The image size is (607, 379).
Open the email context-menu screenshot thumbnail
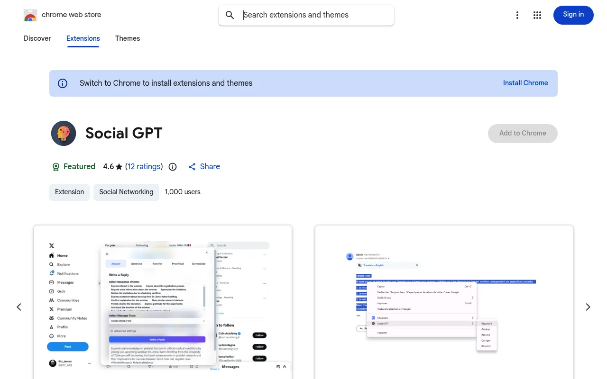(444, 302)
